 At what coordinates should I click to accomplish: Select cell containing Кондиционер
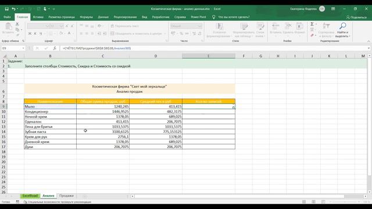click(x=50, y=111)
